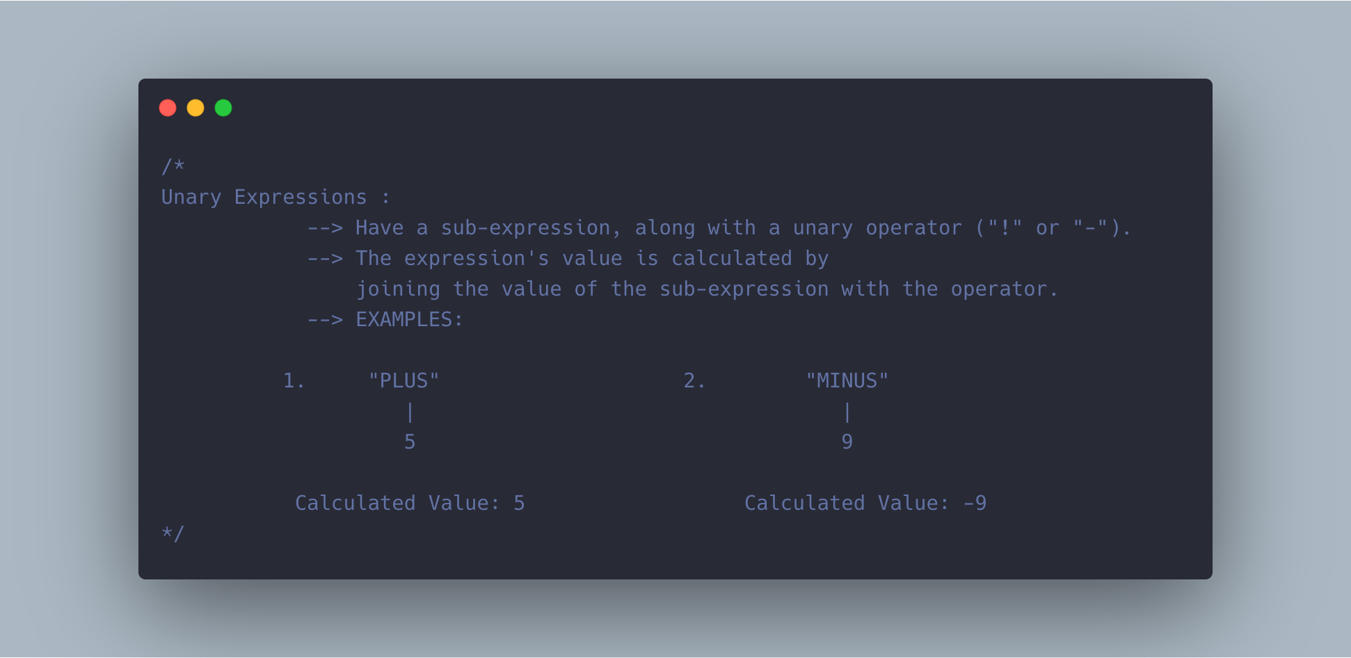Screen dimensions: 1351x658
Task: Click the red close window dot
Action: pyautogui.click(x=168, y=108)
